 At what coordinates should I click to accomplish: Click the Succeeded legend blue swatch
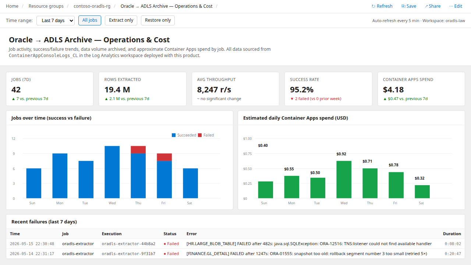pyautogui.click(x=174, y=135)
